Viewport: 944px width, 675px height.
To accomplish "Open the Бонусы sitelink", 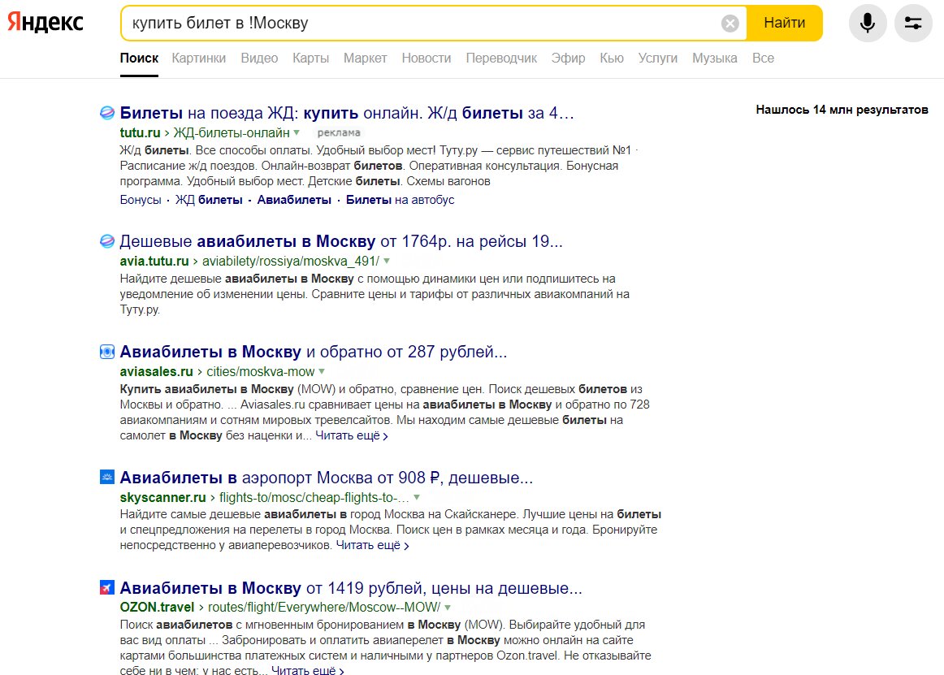I will 141,200.
